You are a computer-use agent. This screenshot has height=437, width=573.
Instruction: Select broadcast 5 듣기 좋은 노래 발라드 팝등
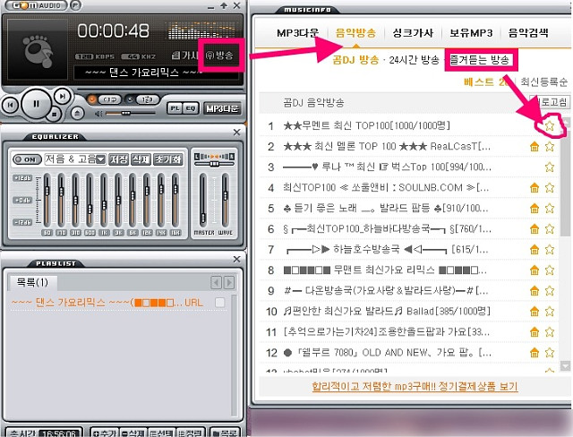pos(409,209)
